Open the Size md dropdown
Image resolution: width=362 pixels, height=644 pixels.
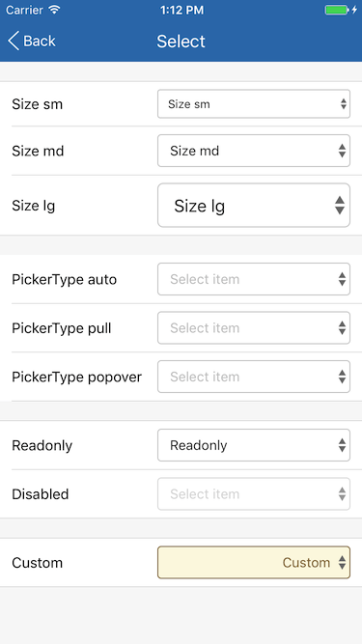pyautogui.click(x=254, y=151)
